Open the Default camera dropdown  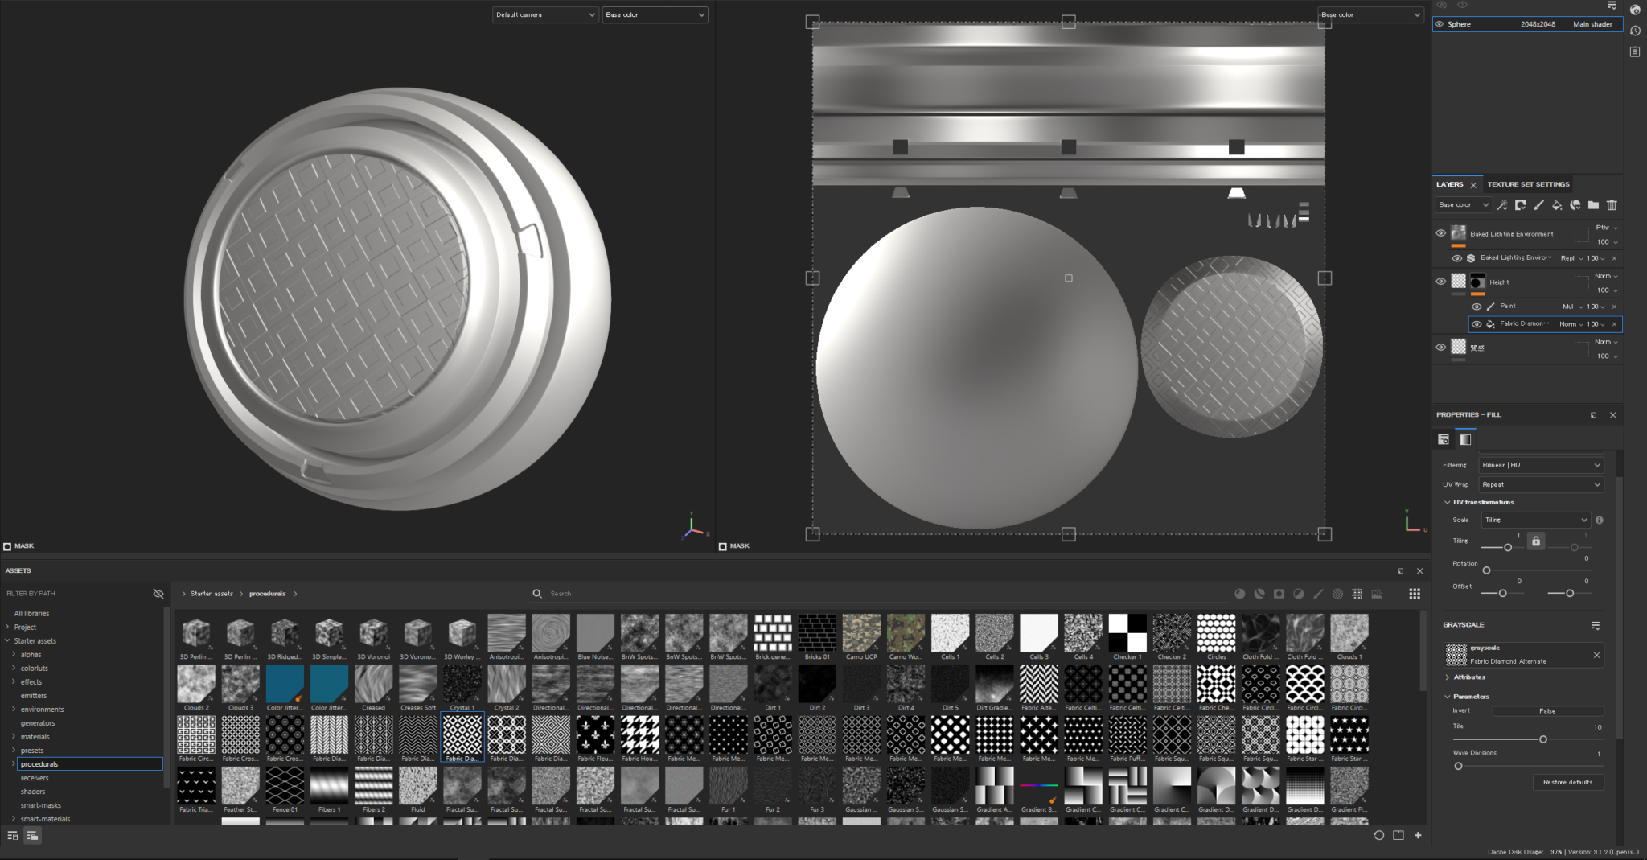545,14
